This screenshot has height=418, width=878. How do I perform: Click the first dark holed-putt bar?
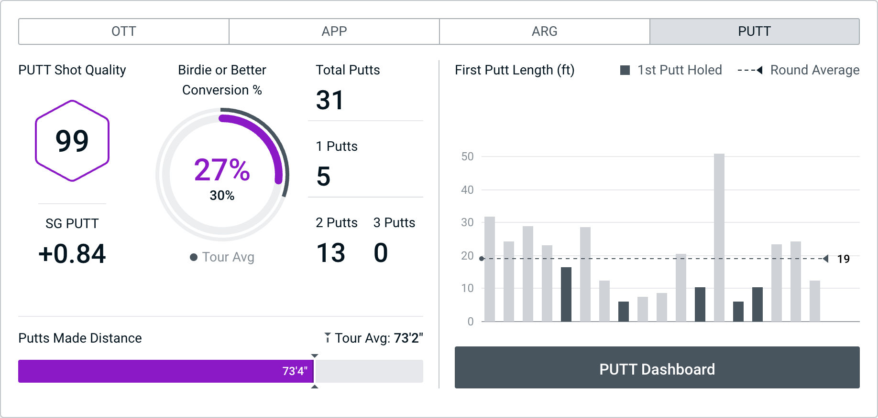[566, 294]
